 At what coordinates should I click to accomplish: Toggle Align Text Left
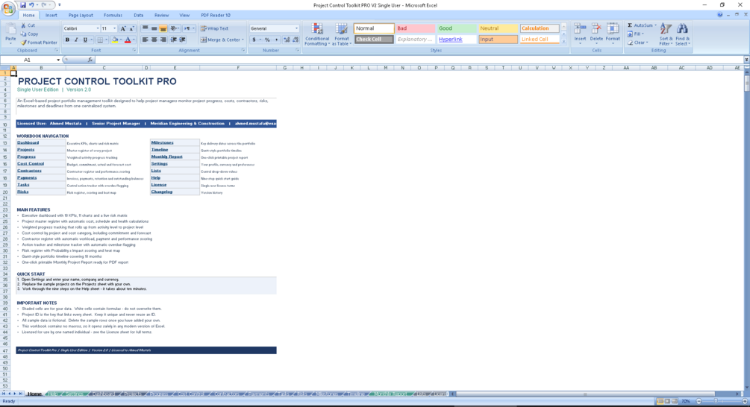tap(145, 40)
